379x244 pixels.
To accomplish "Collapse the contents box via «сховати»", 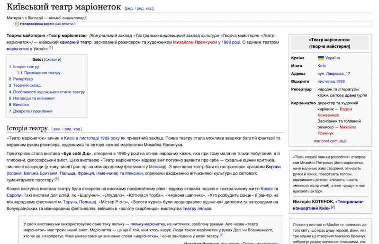I will coord(53,60).
